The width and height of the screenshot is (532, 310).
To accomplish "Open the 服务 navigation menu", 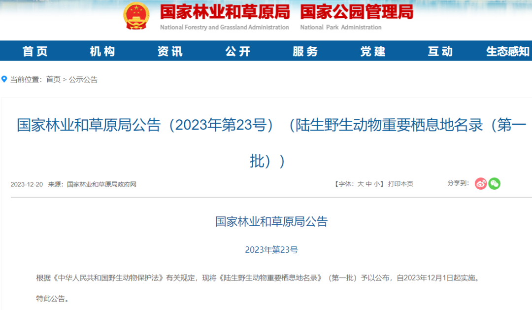I will pyautogui.click(x=305, y=51).
